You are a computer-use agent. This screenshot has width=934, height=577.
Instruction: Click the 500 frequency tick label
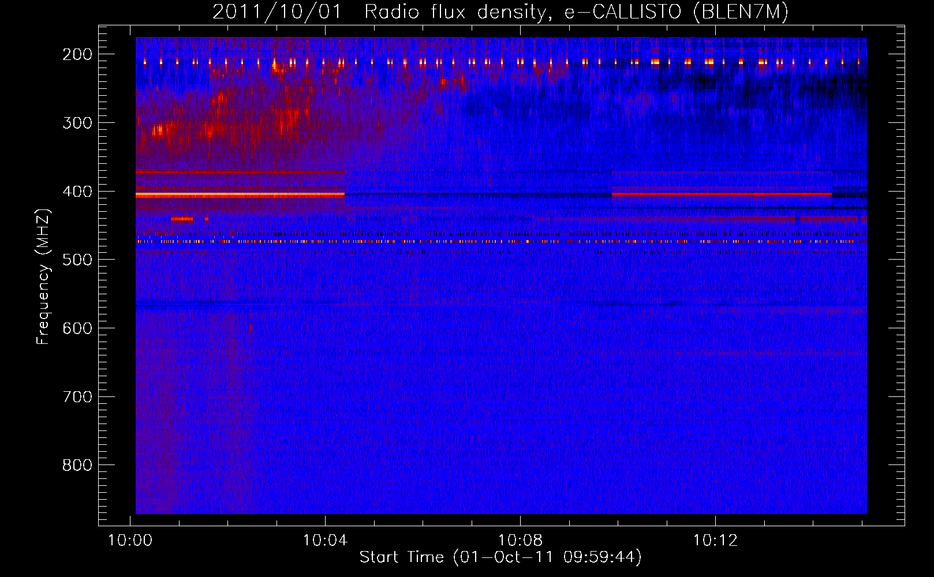[77, 260]
